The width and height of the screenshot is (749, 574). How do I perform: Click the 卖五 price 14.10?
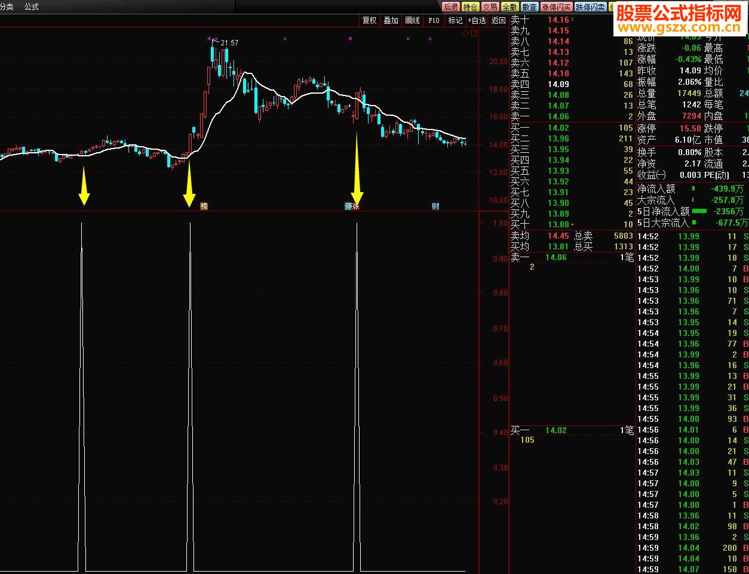click(558, 73)
